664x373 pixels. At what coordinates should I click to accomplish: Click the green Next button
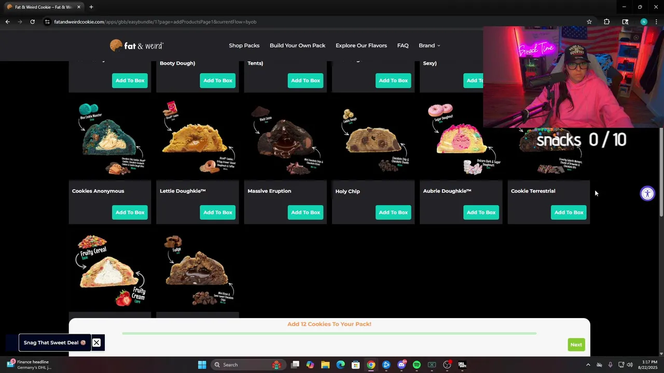click(x=576, y=345)
